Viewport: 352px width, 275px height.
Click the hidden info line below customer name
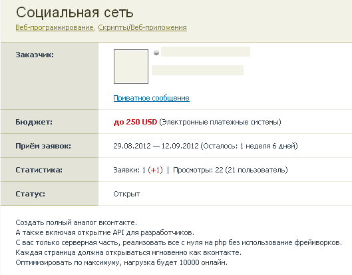coord(198,70)
